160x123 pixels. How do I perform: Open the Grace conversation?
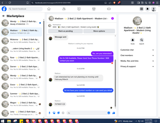coord(21,86)
